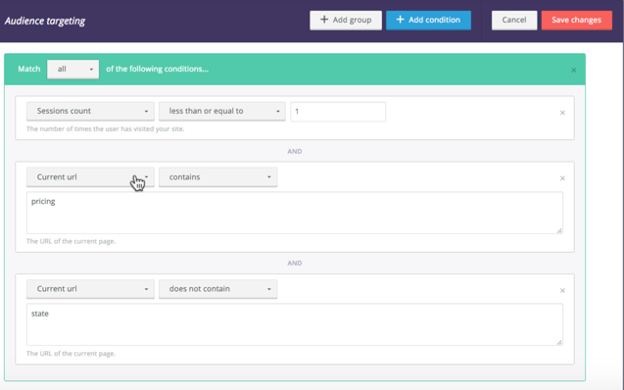This screenshot has width=624, height=390.
Task: Save changes to audience targeting
Action: 576,20
